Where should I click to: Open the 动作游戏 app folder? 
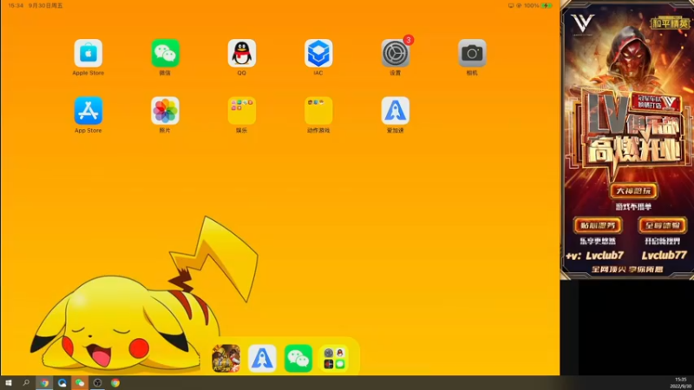[318, 111]
